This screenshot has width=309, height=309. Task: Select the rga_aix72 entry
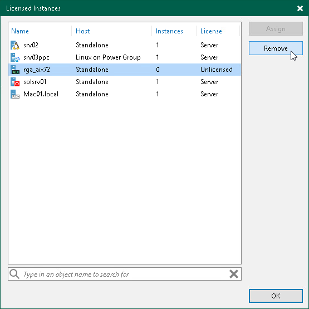click(x=37, y=70)
